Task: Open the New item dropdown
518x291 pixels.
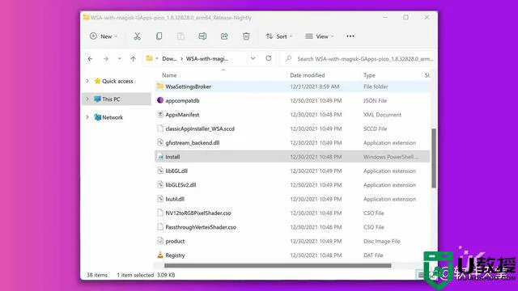Action: tap(104, 36)
